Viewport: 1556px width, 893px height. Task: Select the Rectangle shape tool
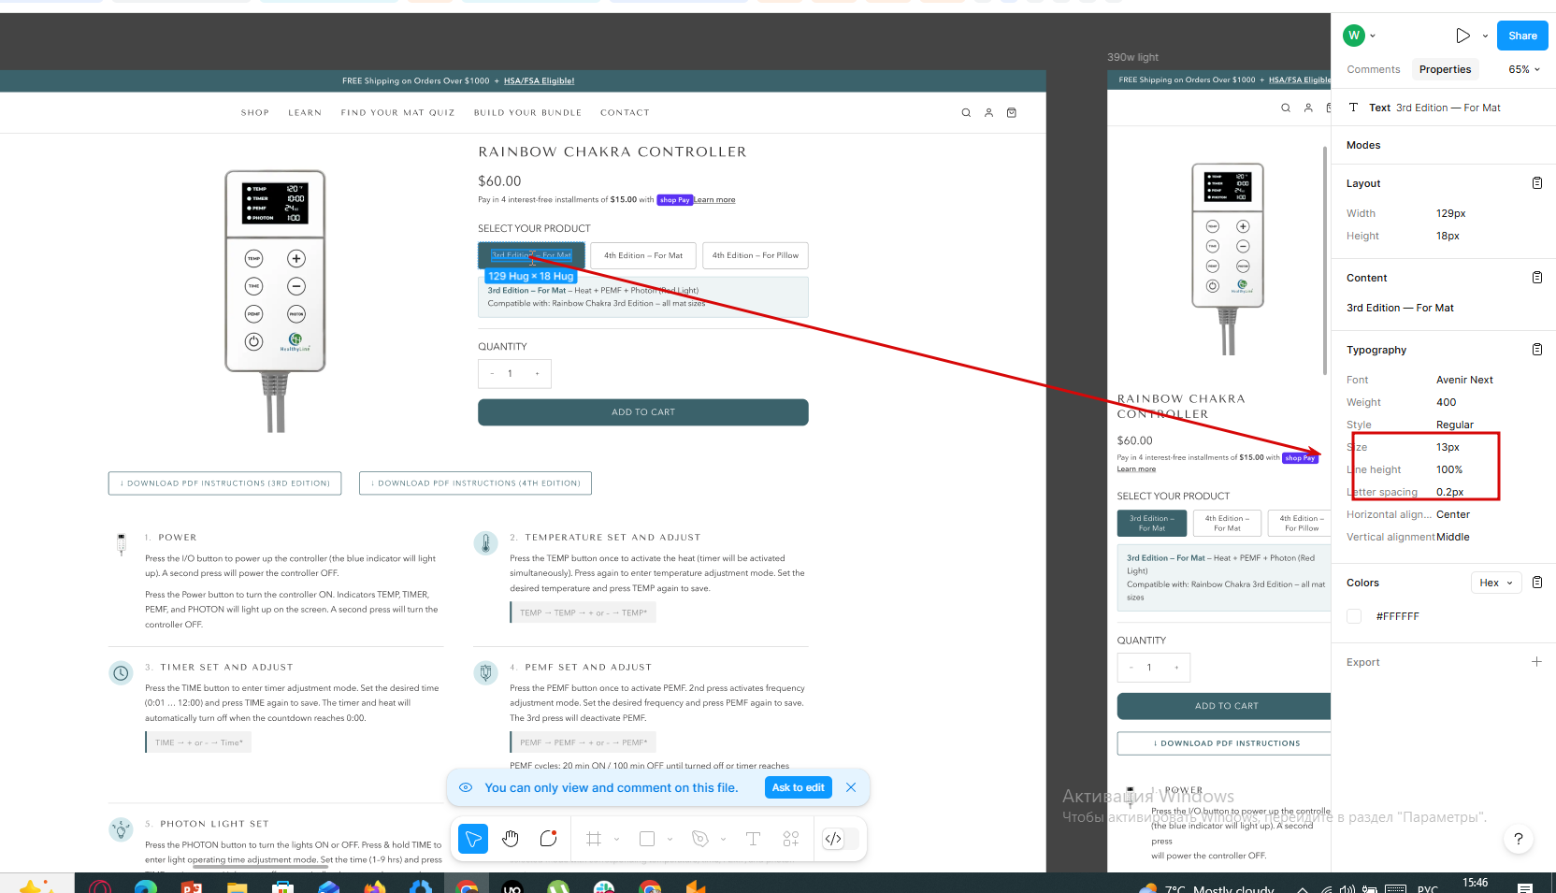point(647,839)
